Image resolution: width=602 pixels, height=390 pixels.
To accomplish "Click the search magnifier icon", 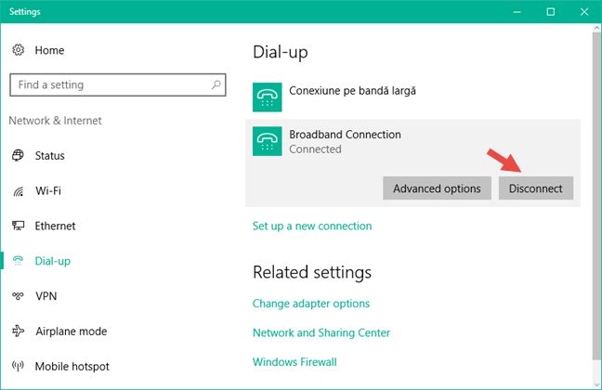I will point(216,84).
